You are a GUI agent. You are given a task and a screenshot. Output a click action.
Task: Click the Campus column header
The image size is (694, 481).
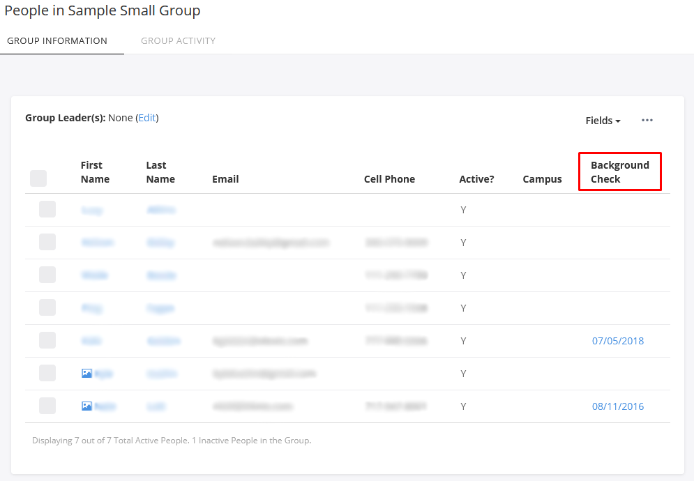[x=542, y=179]
